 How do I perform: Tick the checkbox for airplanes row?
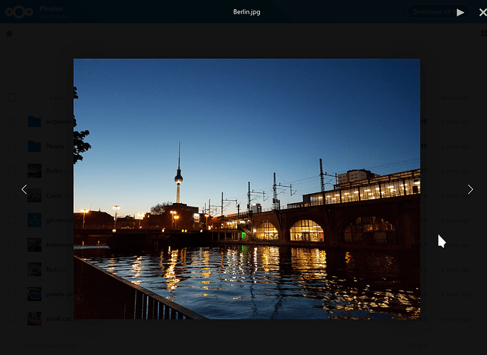pos(12,121)
